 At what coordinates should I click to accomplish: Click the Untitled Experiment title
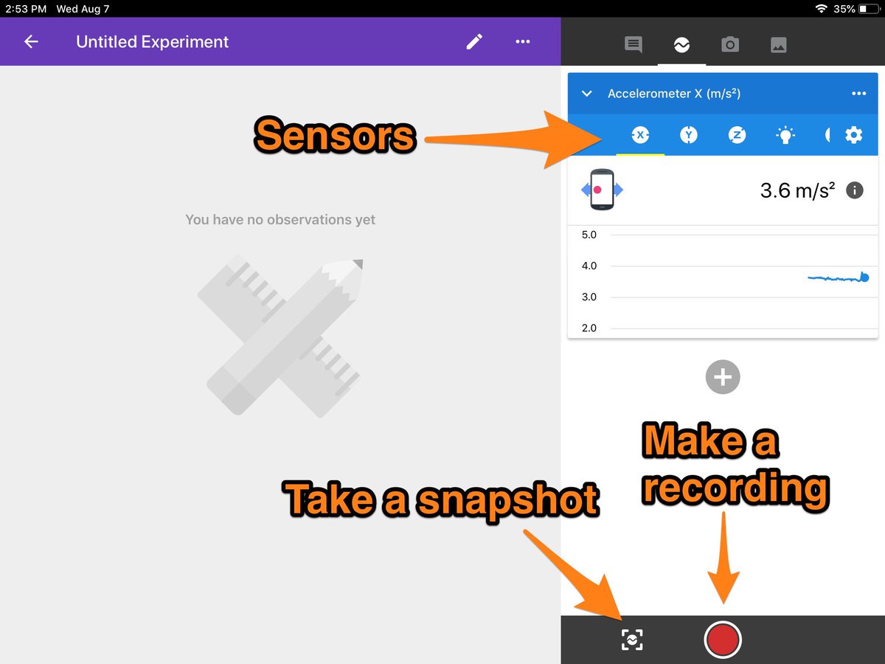click(x=152, y=42)
